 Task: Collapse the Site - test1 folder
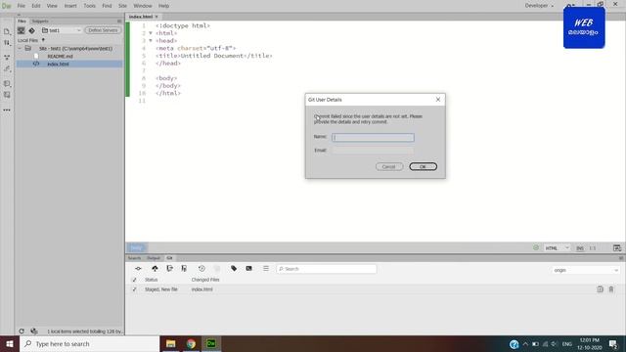click(x=20, y=48)
